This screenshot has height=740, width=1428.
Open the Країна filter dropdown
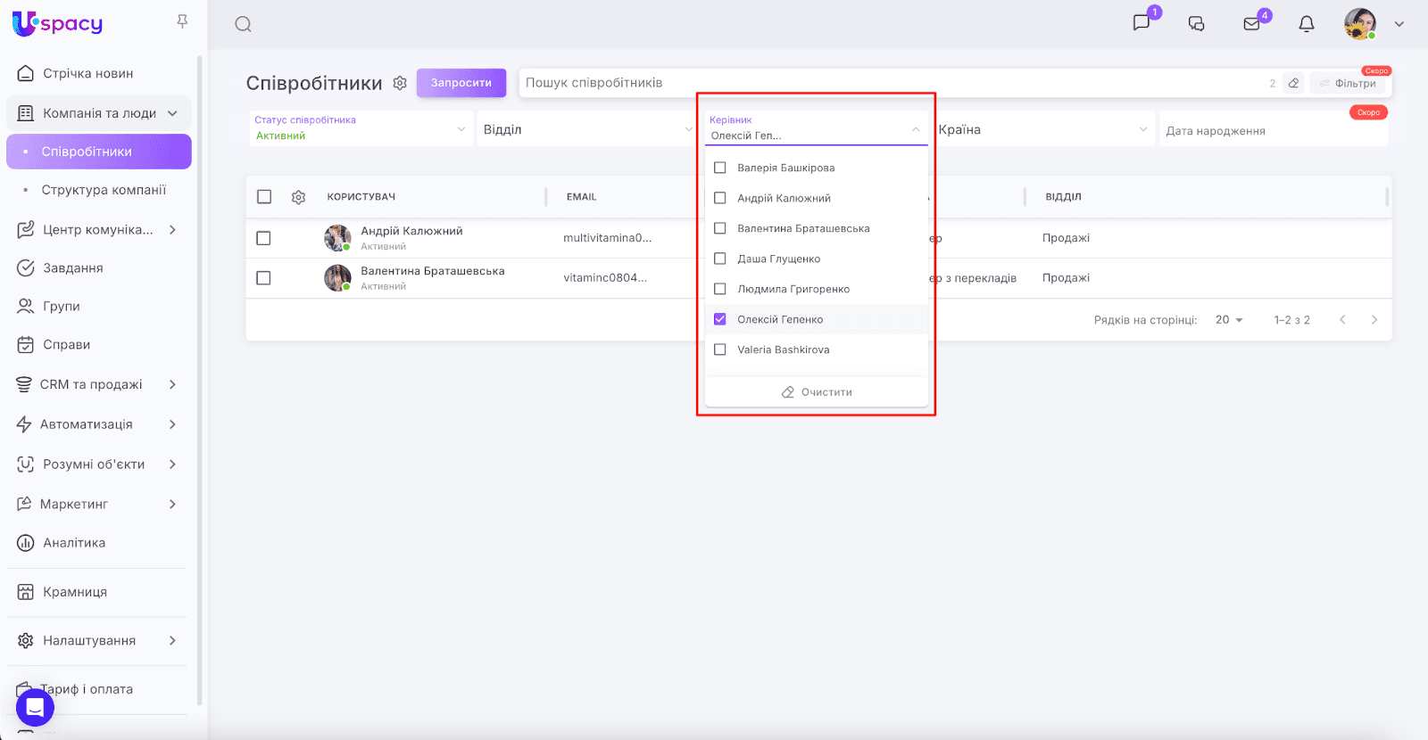(x=1042, y=129)
